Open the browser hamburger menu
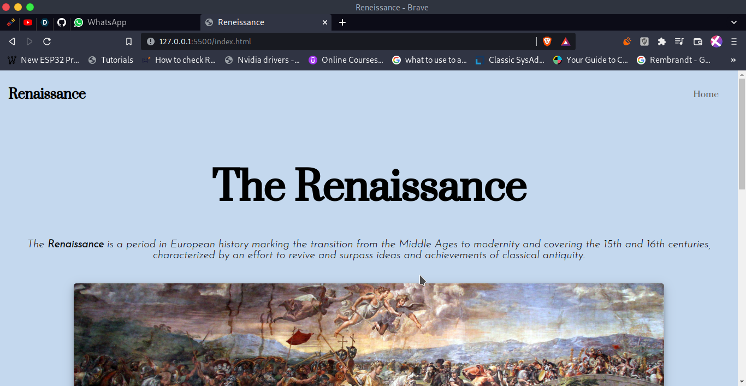Screen dimensions: 746x386 733,41
